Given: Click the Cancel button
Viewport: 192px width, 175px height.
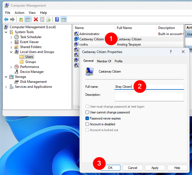Looking at the screenshot, I should tap(132, 168).
